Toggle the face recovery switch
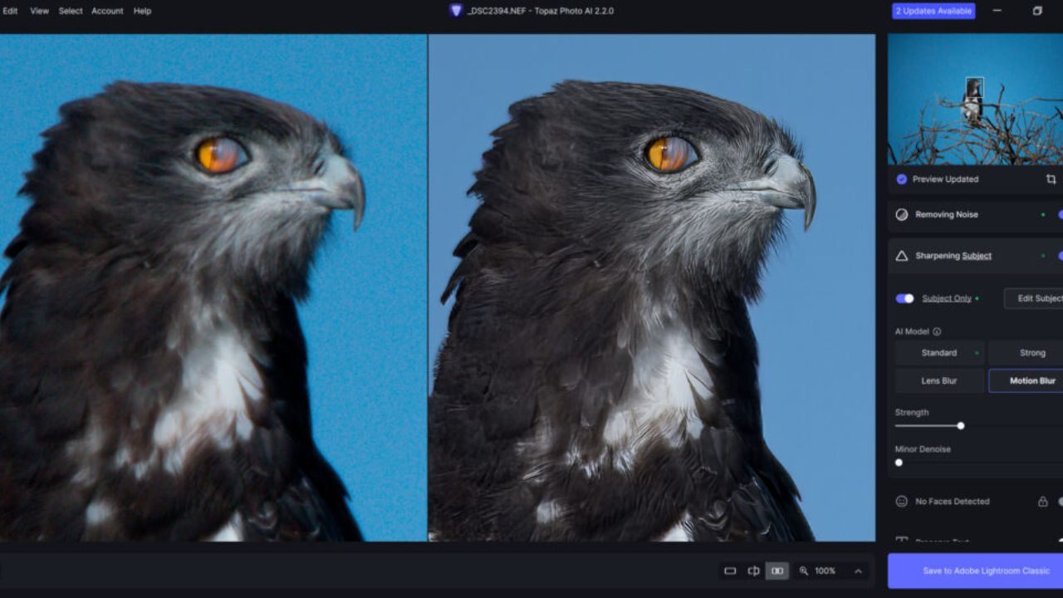 pyautogui.click(x=1060, y=502)
